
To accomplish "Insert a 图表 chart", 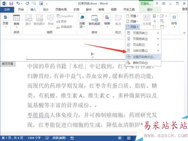I will 61,21.
